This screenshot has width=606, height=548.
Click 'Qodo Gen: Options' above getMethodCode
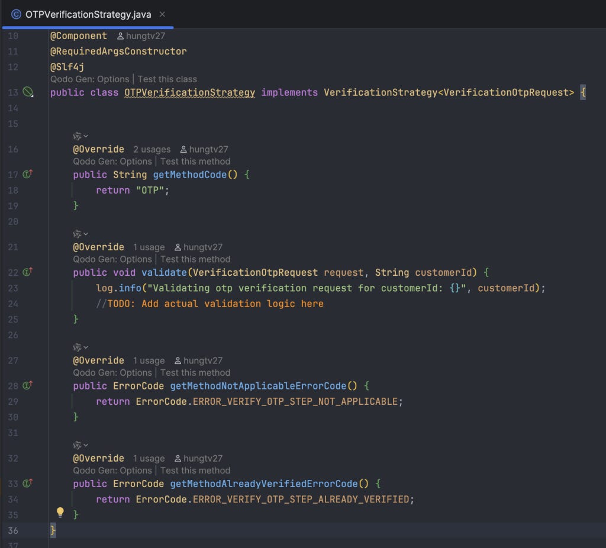click(x=112, y=162)
